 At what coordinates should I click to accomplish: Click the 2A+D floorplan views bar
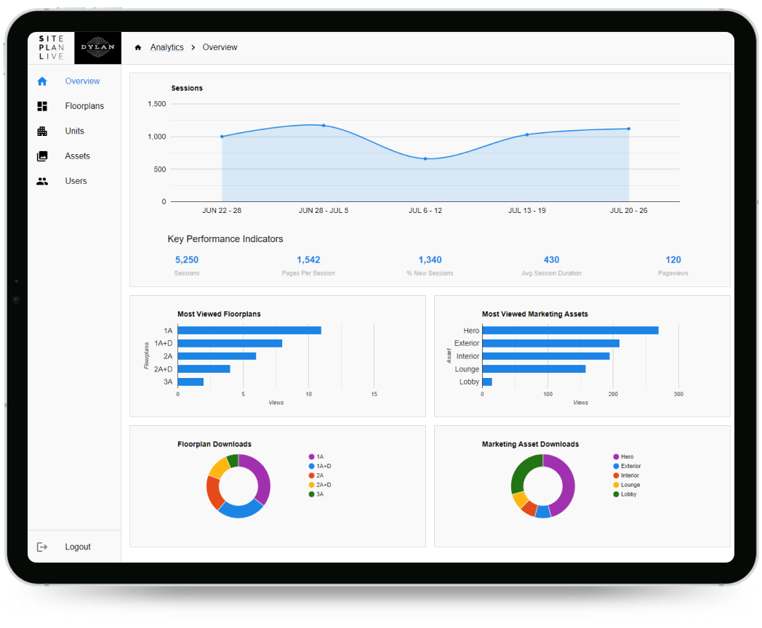tap(204, 369)
